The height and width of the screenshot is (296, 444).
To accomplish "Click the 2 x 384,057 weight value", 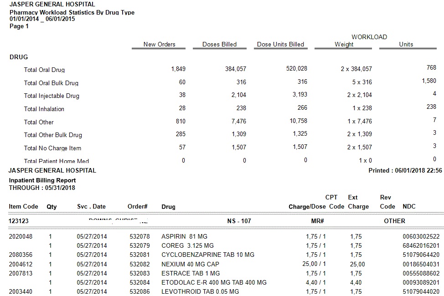I will click(x=356, y=69).
